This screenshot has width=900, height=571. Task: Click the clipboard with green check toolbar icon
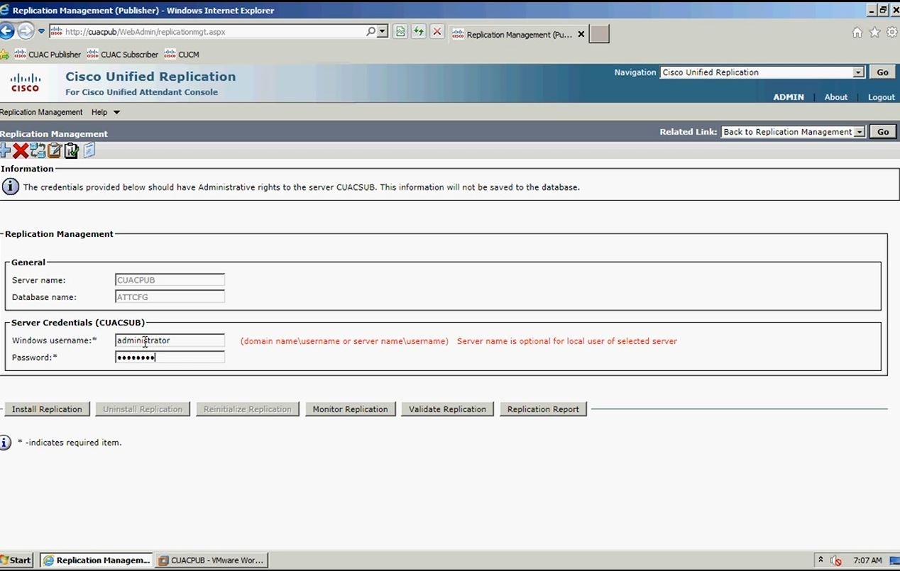(72, 150)
